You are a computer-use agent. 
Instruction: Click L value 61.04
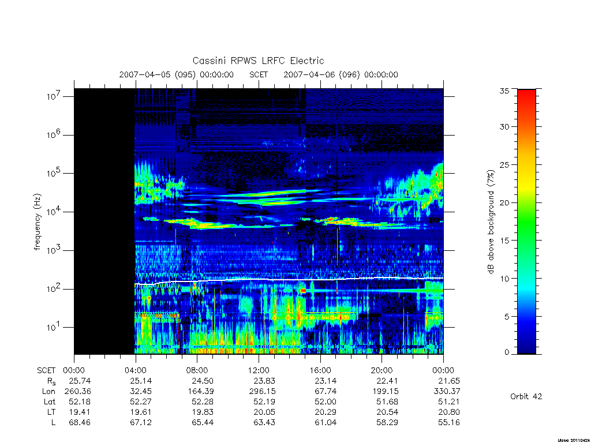click(326, 422)
